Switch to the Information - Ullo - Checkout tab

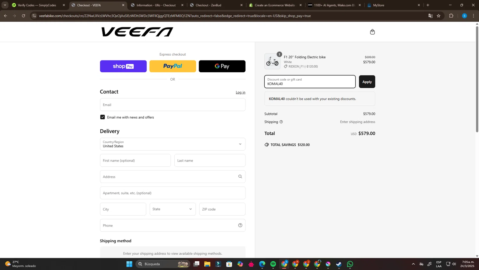pyautogui.click(x=157, y=5)
